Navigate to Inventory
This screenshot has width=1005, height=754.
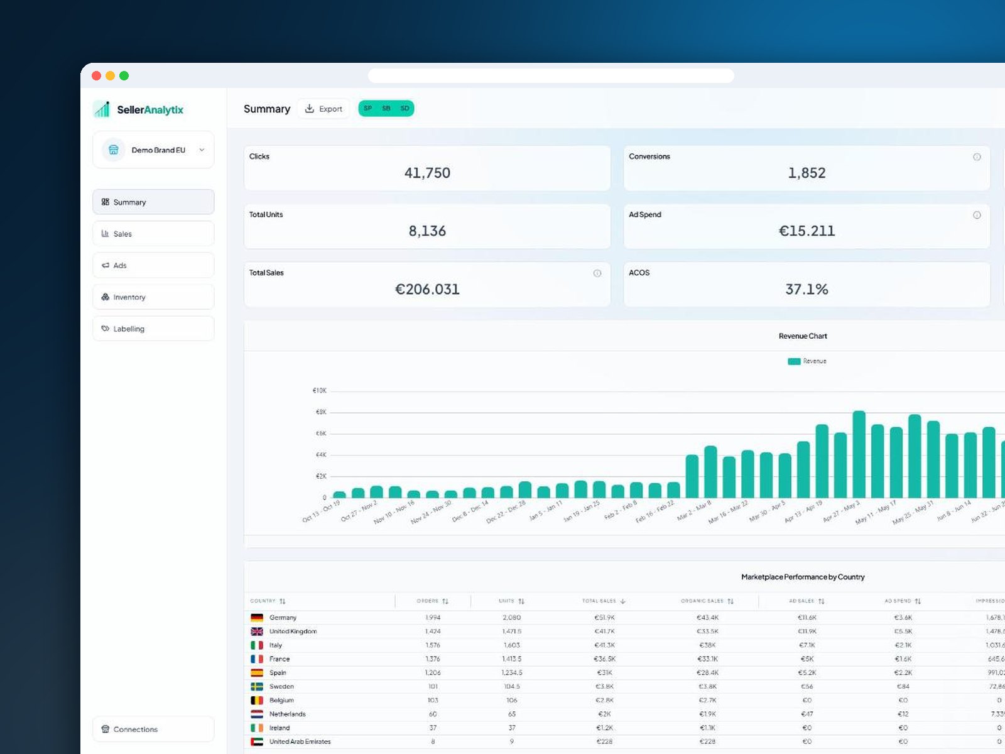click(x=153, y=297)
